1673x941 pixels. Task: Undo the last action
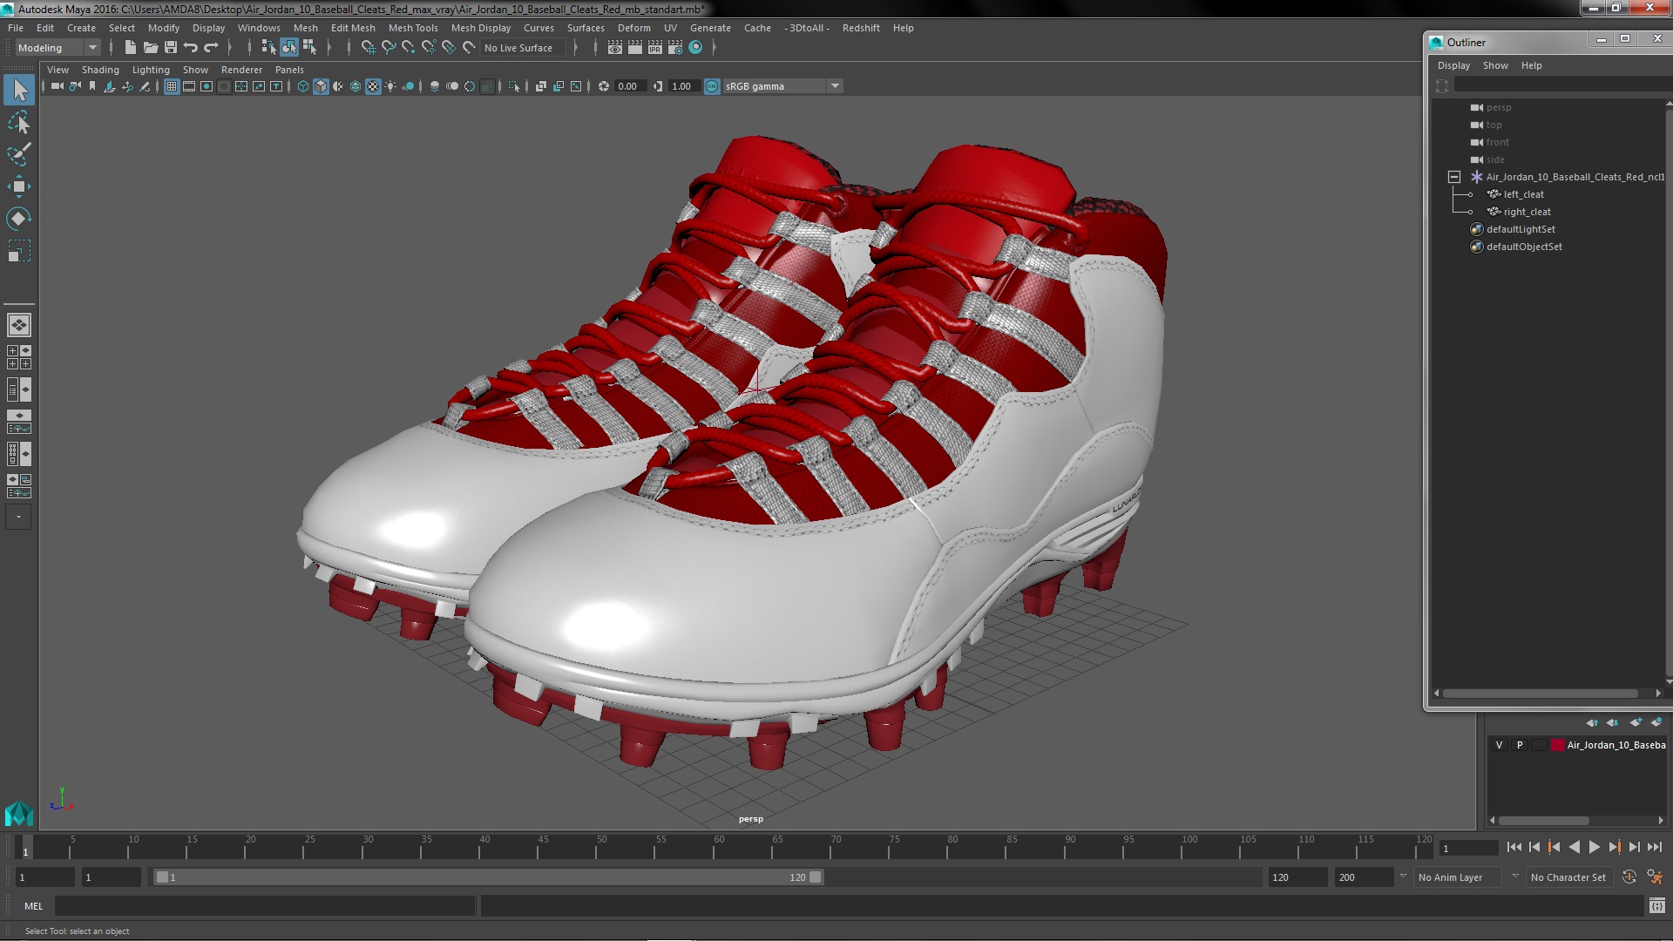point(191,48)
